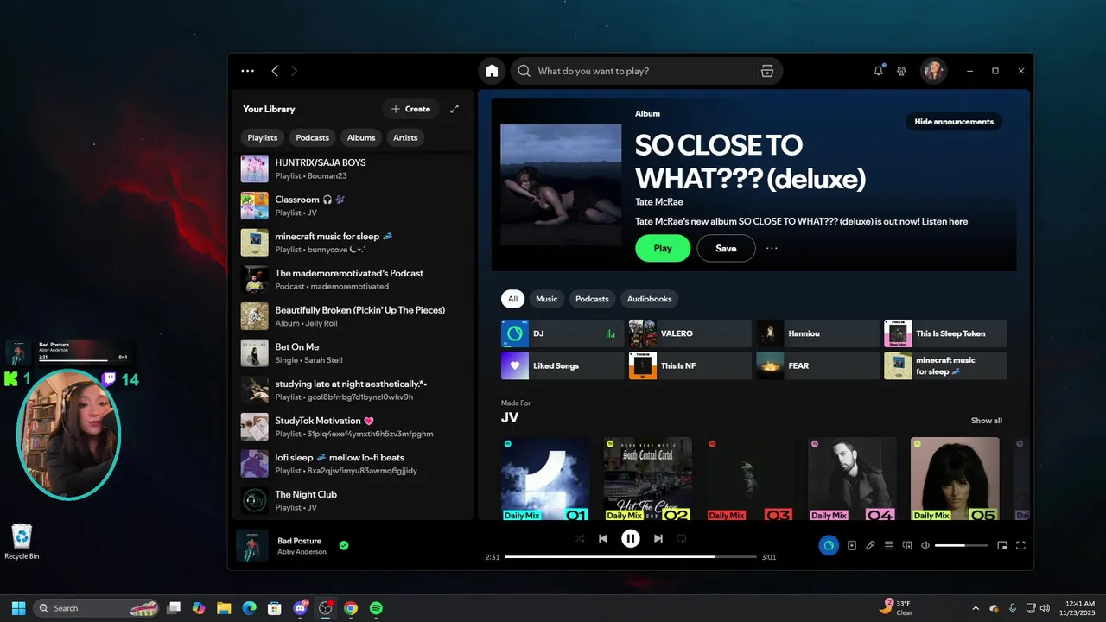
Task: Select the All filter on home feed
Action: 512,299
